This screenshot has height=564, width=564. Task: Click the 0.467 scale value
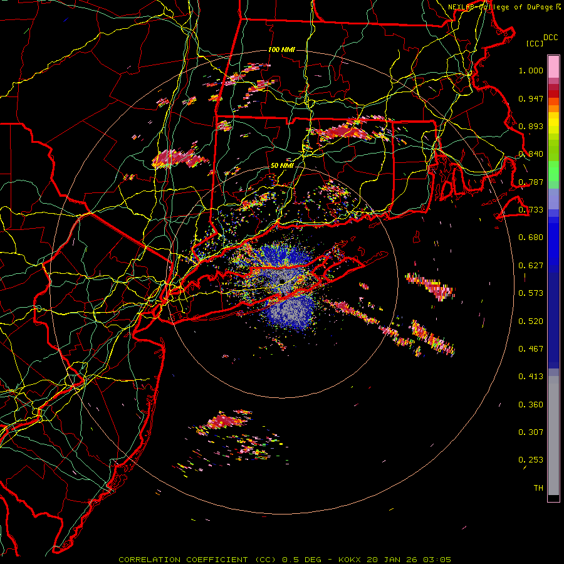click(531, 349)
